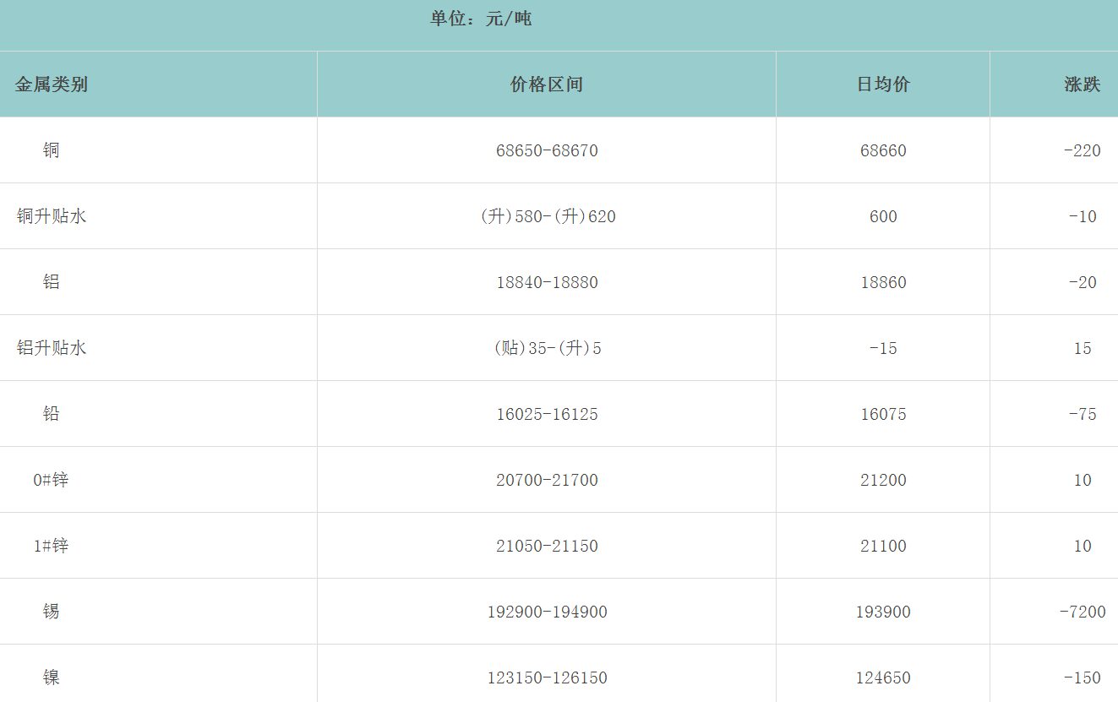Click the 日均价 column header

[883, 84]
